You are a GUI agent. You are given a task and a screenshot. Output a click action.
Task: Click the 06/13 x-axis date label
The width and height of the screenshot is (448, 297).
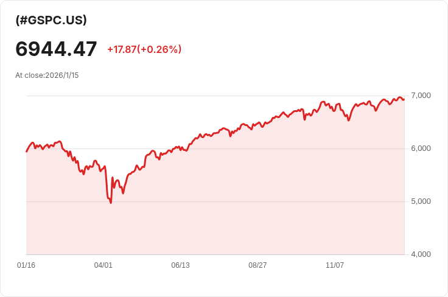coord(180,265)
